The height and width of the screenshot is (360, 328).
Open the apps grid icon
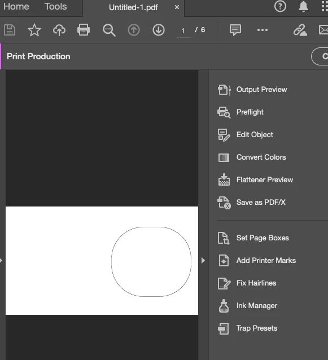325,6
